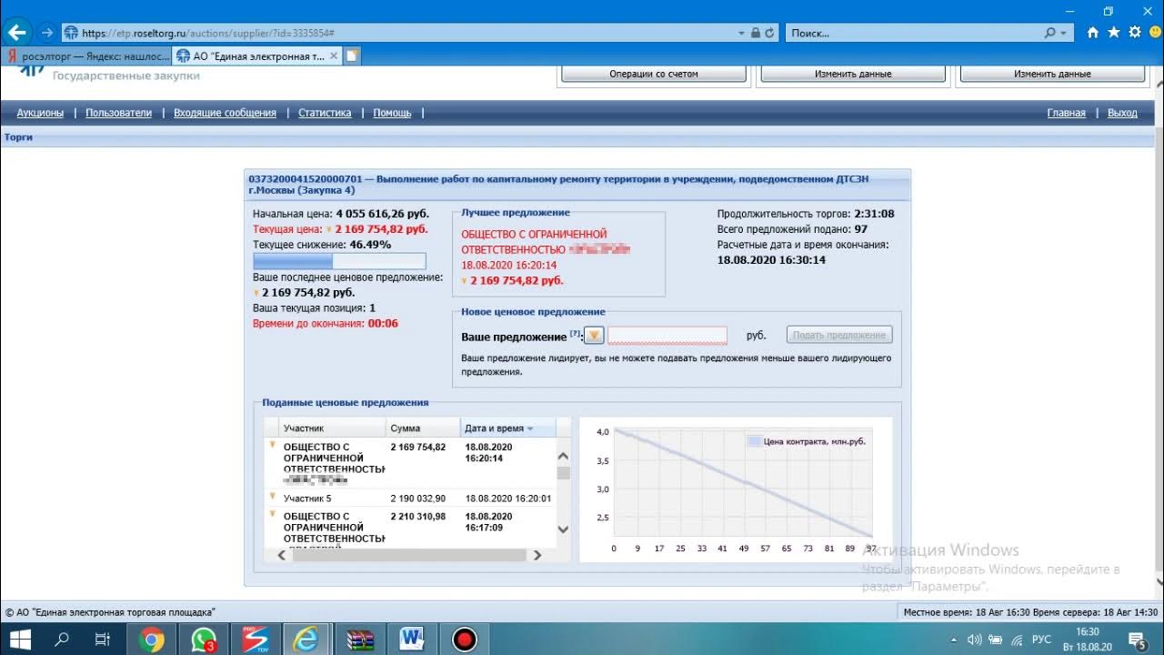1164x655 pixels.
Task: Refresh the page with the reload icon
Action: (x=769, y=33)
